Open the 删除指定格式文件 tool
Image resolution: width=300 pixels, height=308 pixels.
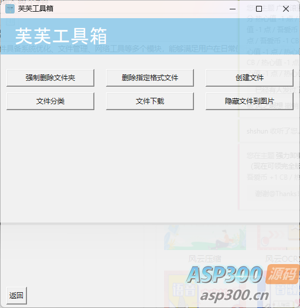click(150, 78)
